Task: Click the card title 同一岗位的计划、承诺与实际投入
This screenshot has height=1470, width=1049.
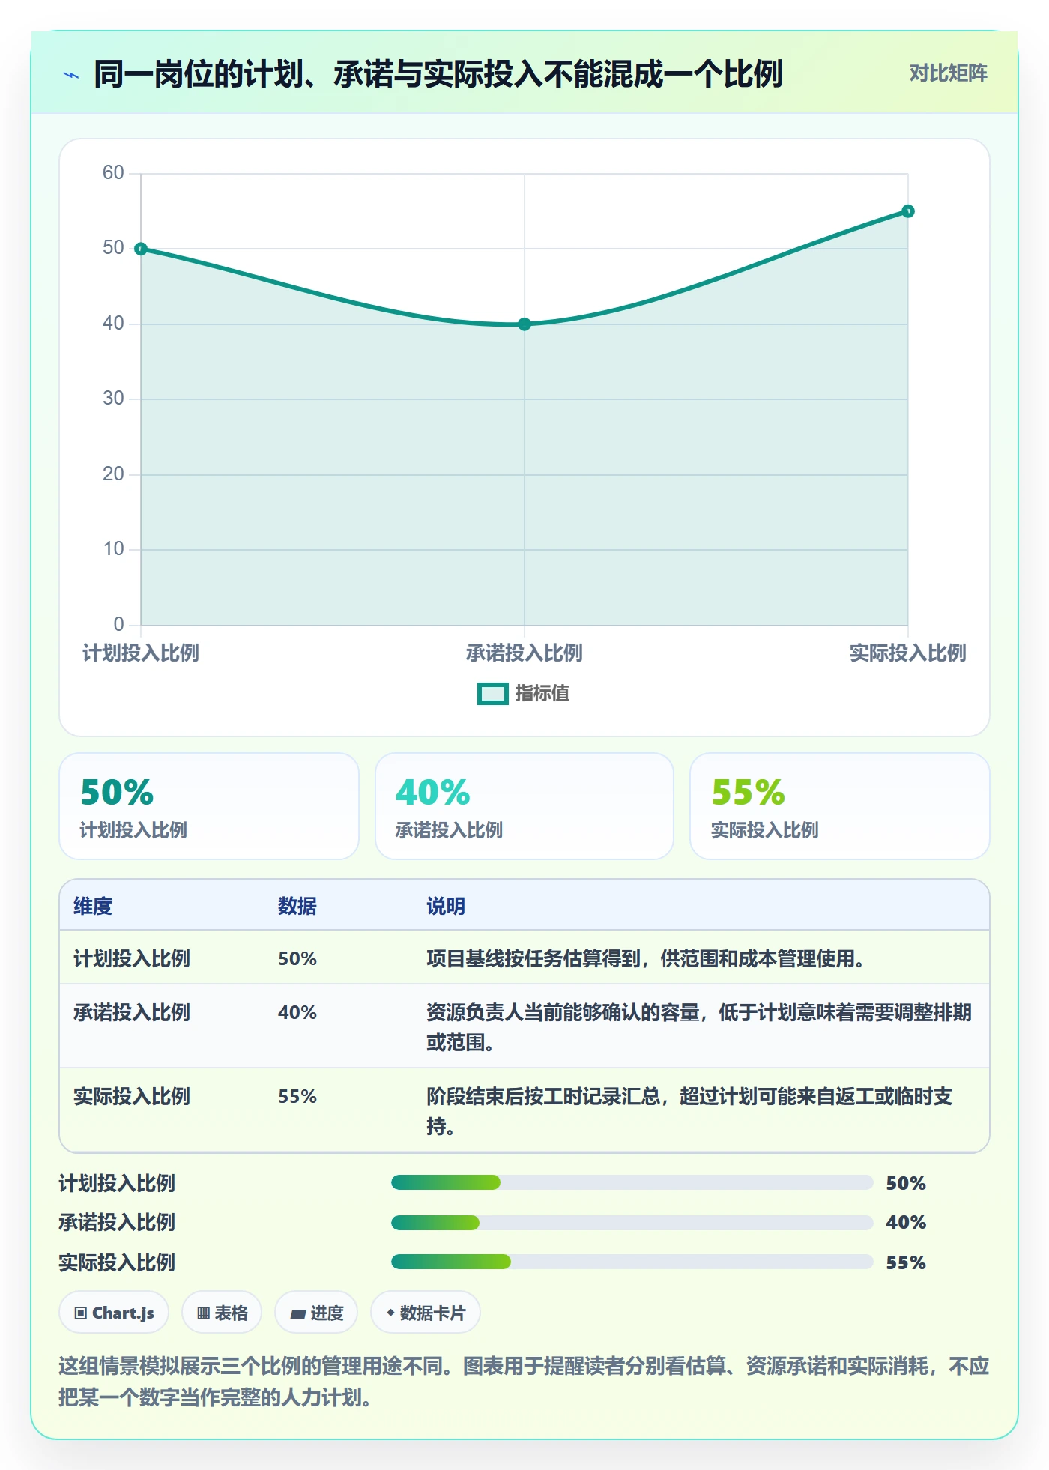Action: [x=438, y=74]
